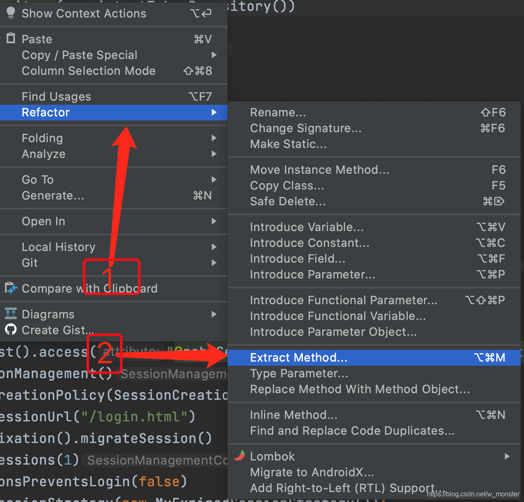Screen dimensions: 524x502
Task: Select Inline Method...
Action: click(374, 415)
